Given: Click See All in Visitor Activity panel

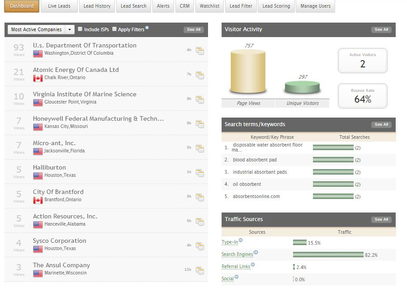Looking at the screenshot, I should [x=381, y=29].
